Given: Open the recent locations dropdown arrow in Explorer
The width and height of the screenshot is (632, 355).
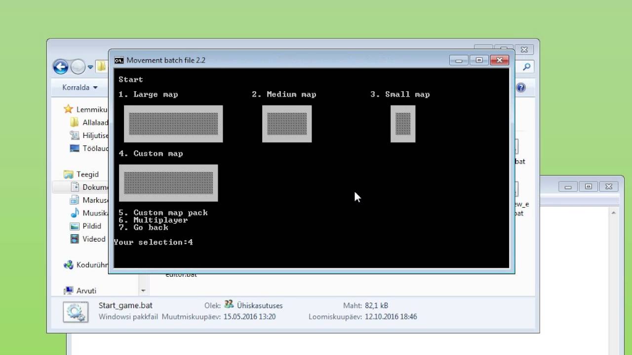Looking at the screenshot, I should pos(90,67).
